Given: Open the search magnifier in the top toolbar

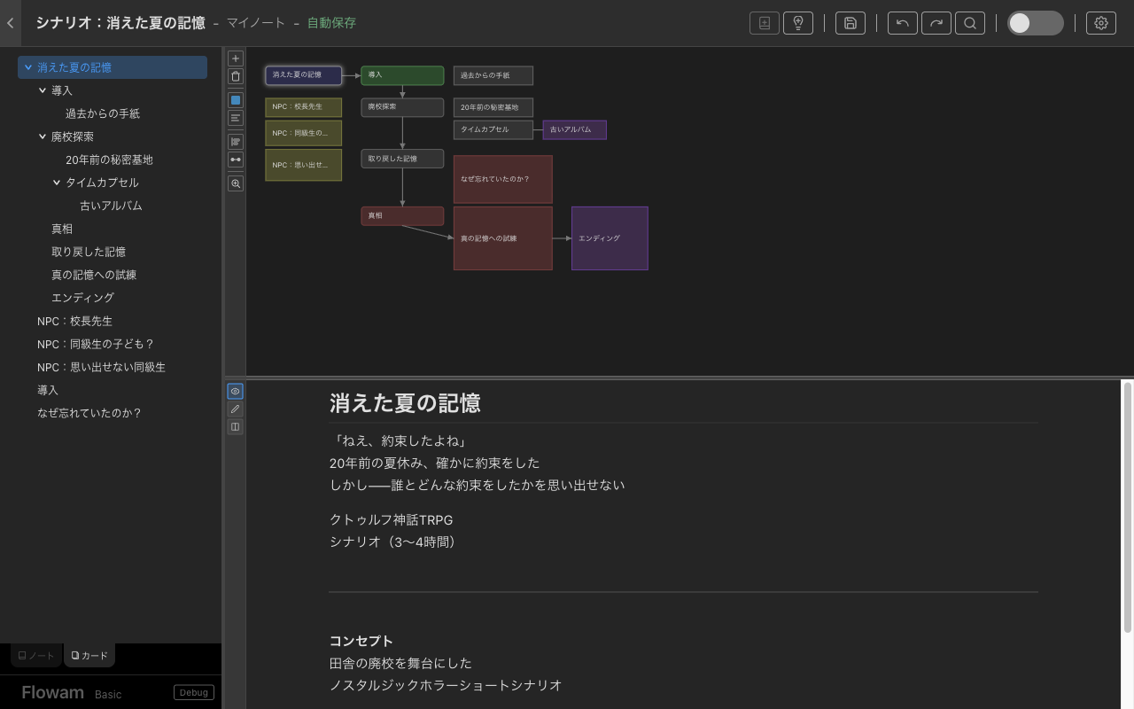Looking at the screenshot, I should [970, 22].
